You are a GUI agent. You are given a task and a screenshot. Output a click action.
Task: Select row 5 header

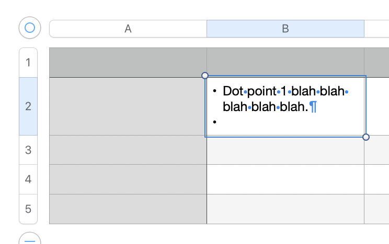(28, 209)
